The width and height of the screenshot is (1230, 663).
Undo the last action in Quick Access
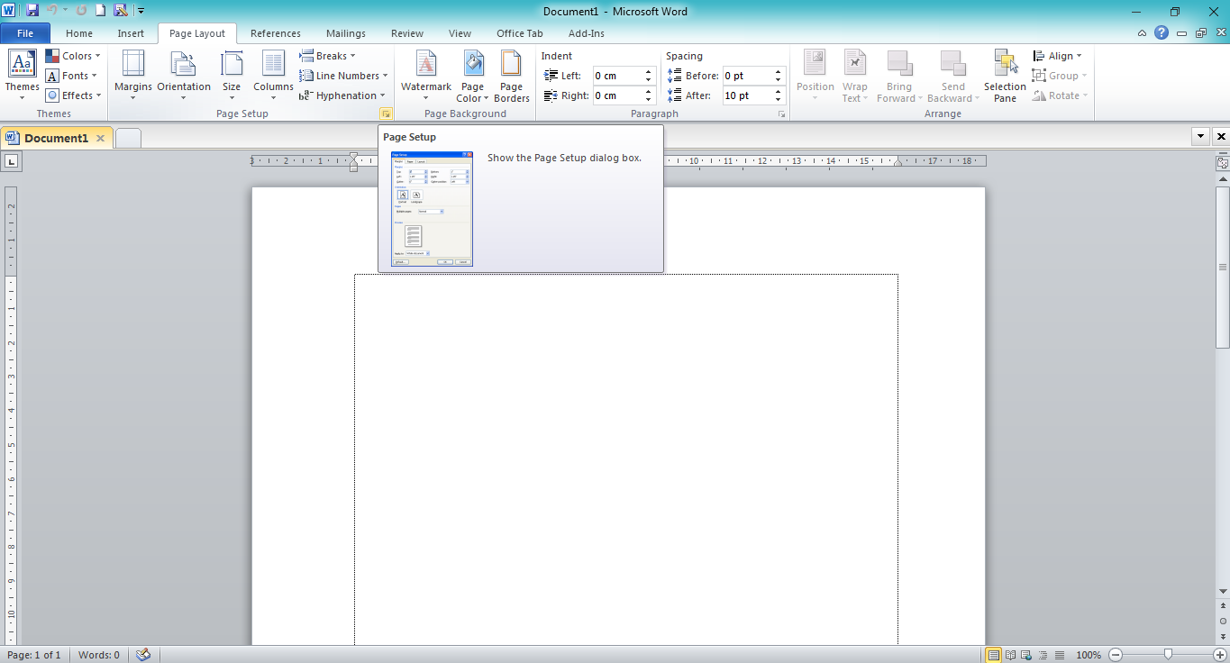tap(51, 11)
